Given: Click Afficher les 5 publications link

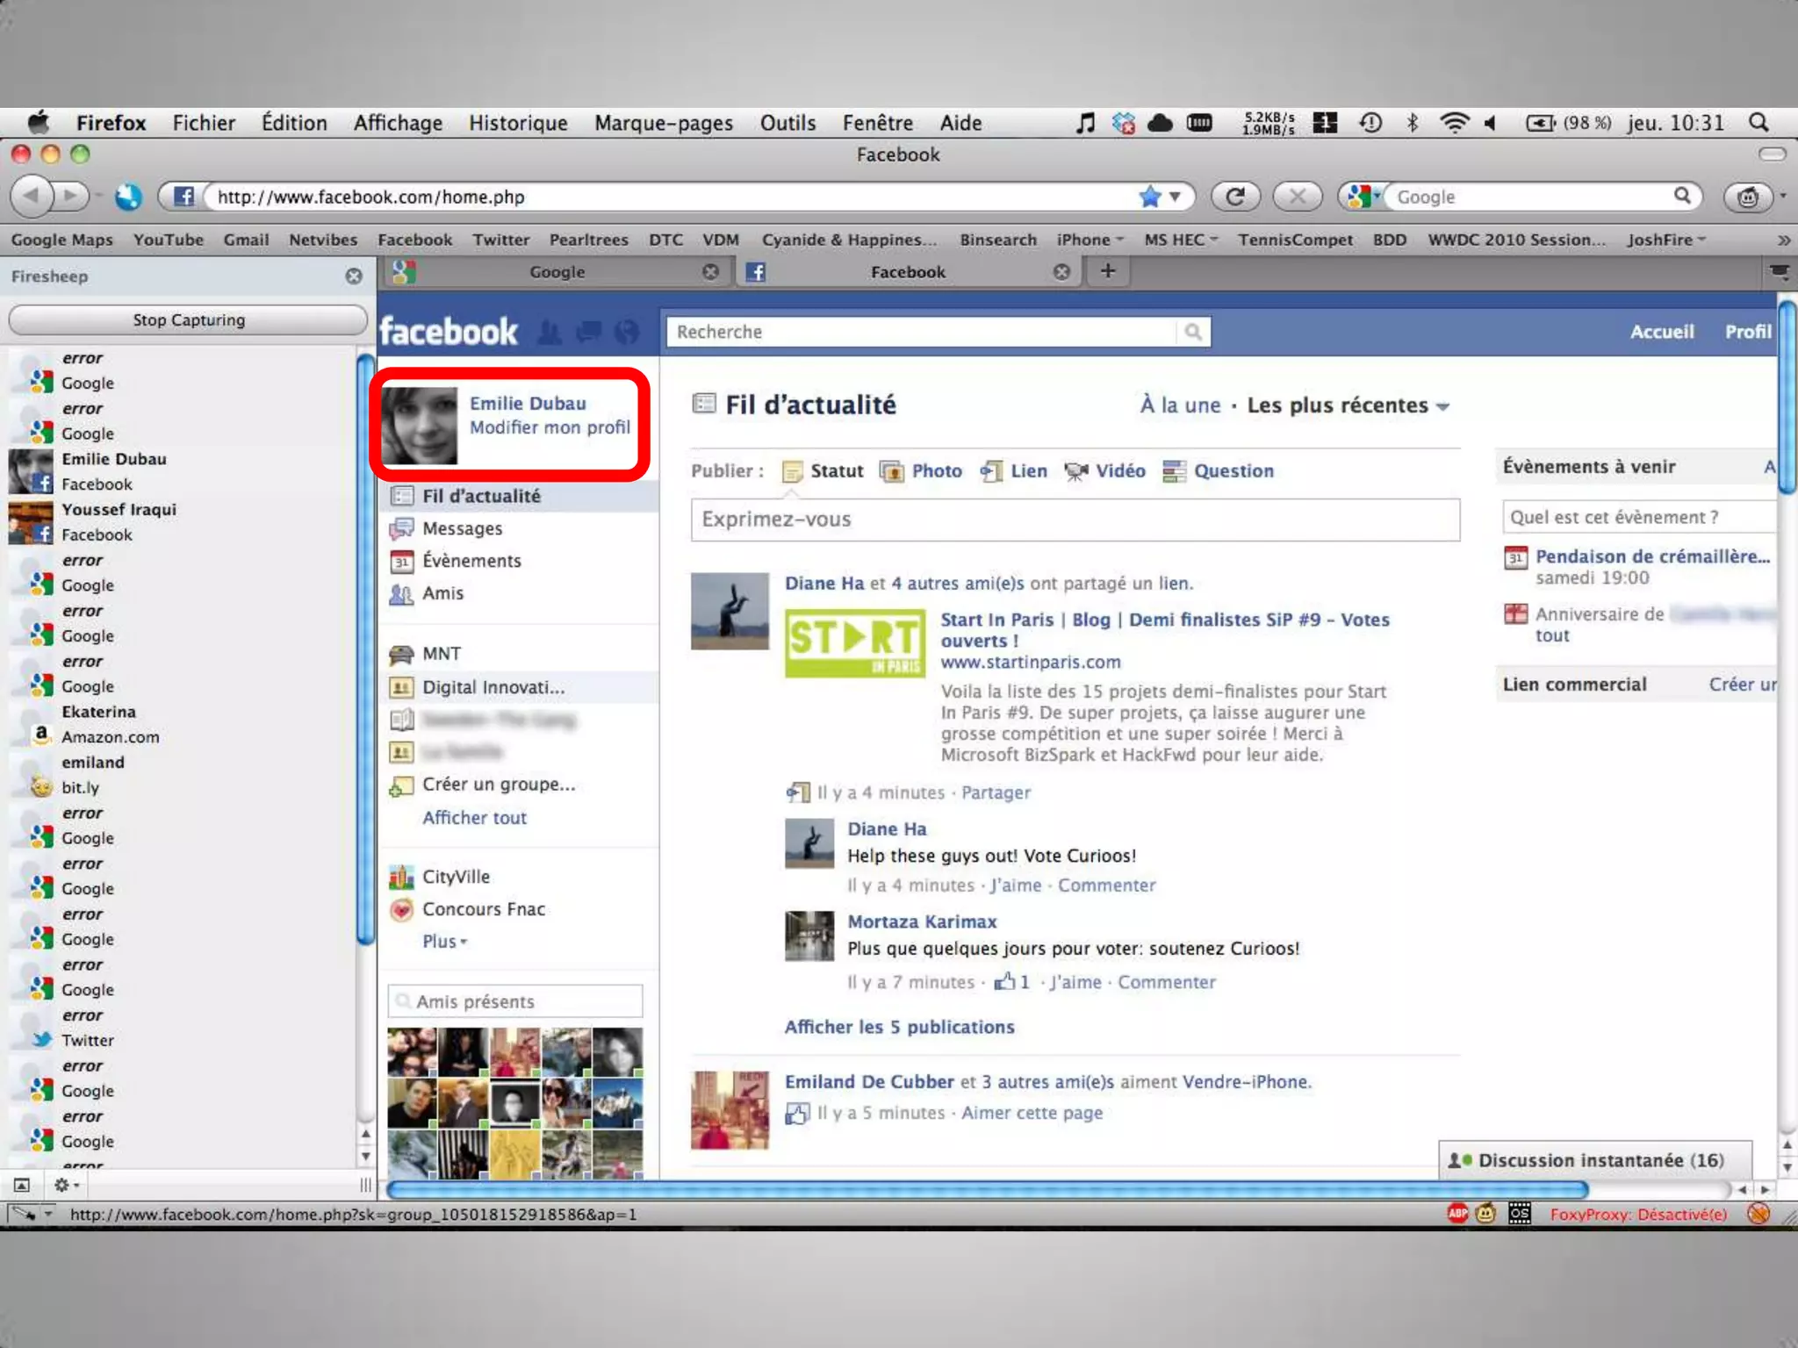Looking at the screenshot, I should [899, 1027].
